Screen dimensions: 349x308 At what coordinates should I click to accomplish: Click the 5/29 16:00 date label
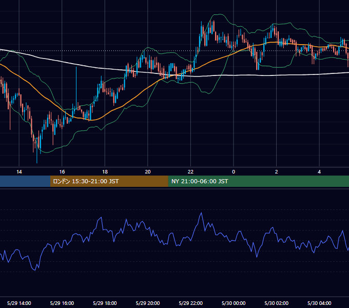point(62,303)
